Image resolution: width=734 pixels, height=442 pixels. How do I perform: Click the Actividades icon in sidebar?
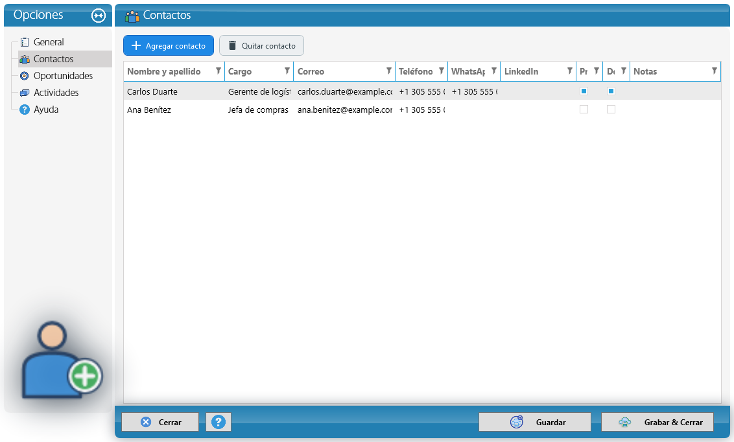[25, 93]
